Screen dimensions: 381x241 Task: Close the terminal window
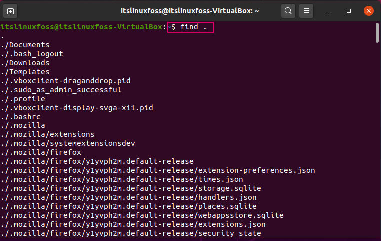(369, 11)
